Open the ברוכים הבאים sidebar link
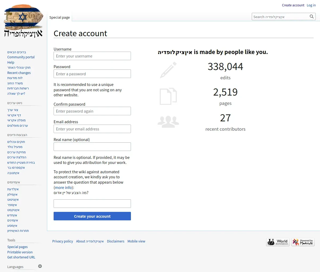 click(x=17, y=52)
